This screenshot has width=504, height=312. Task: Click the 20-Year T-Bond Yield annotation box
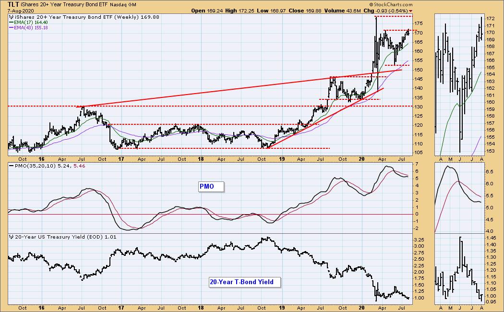coord(245,282)
